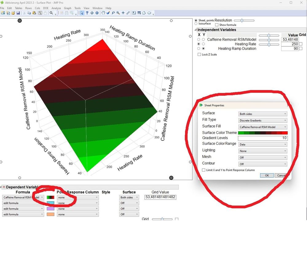Image resolution: width=307 pixels, height=278 pixels.
Task: Click the green-red color swatch in first formula row
Action: coord(50,197)
